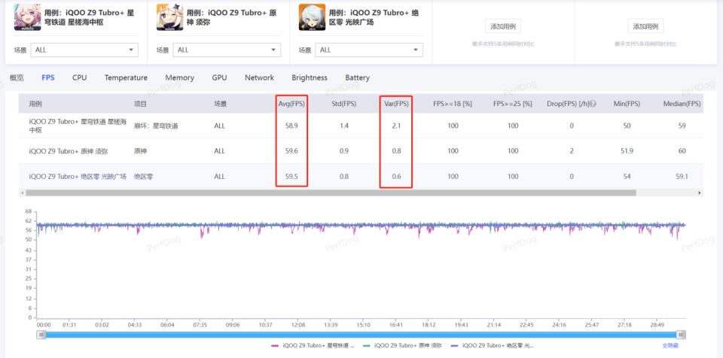
Task: Open the CPU tab
Action: pos(79,77)
